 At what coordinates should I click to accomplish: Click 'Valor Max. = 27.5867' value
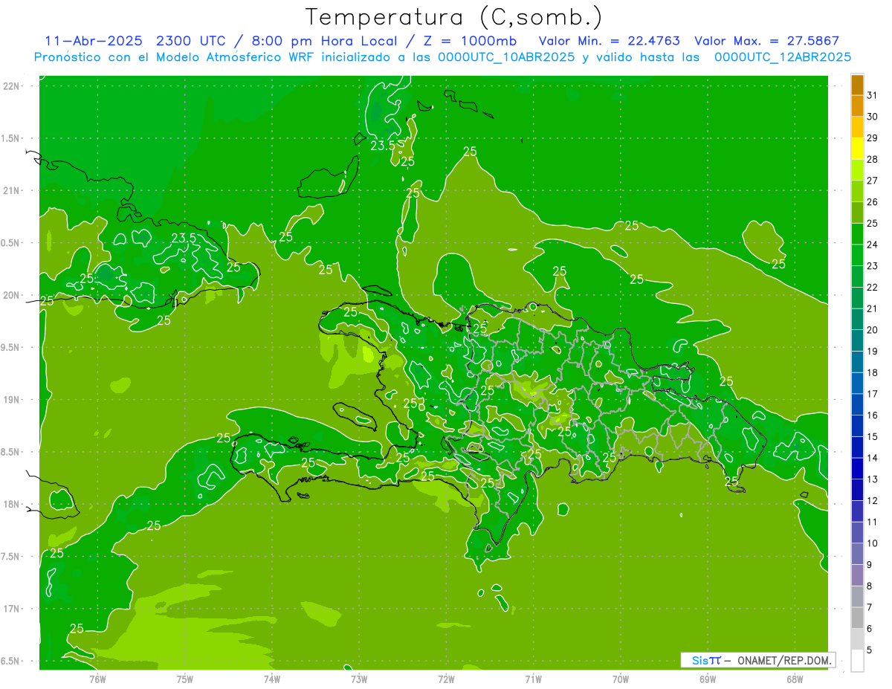(x=768, y=41)
